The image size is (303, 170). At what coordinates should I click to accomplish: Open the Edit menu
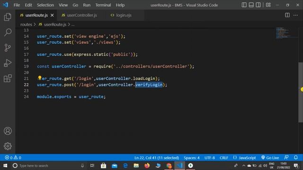pos(28,5)
